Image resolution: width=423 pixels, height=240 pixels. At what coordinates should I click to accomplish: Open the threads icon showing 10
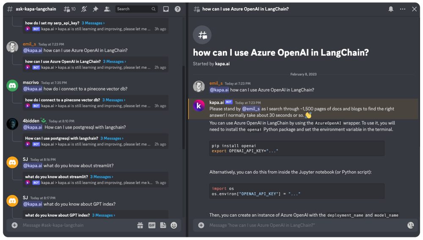coord(69,9)
